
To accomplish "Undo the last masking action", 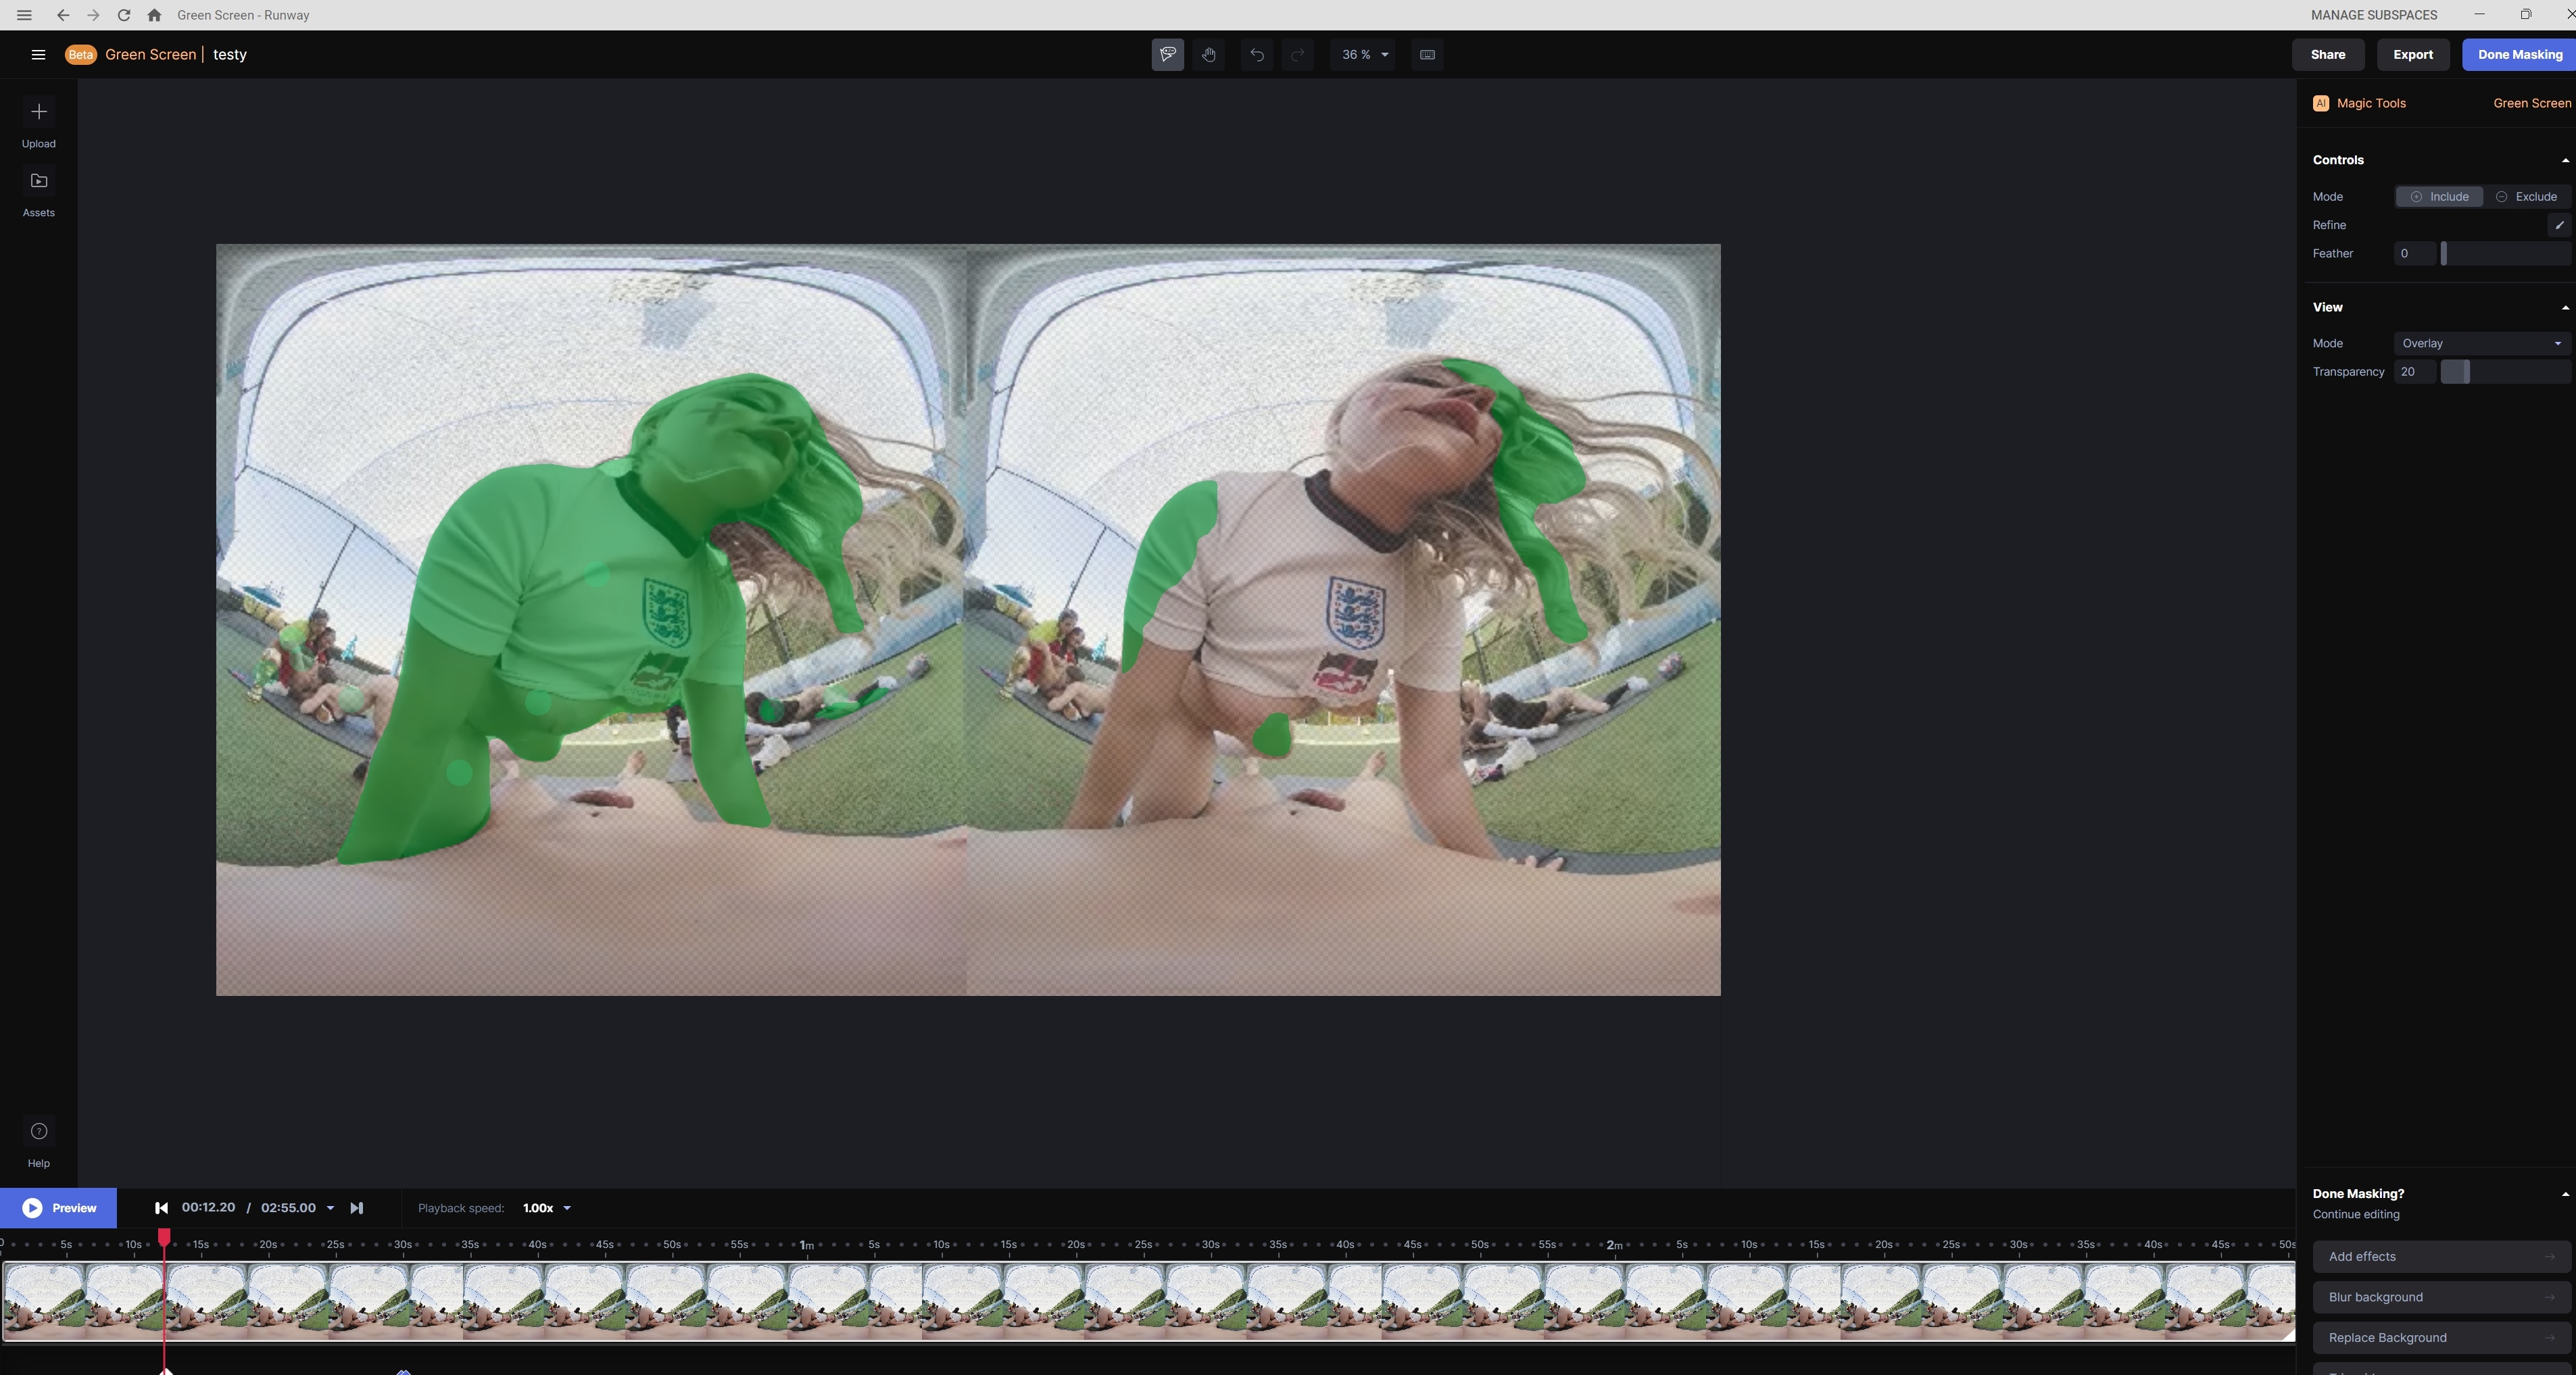I will 1257,55.
